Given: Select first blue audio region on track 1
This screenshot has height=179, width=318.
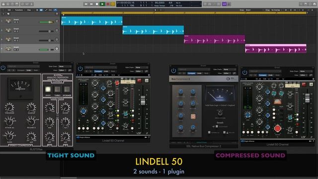Looking at the screenshot, I should tap(91, 21).
